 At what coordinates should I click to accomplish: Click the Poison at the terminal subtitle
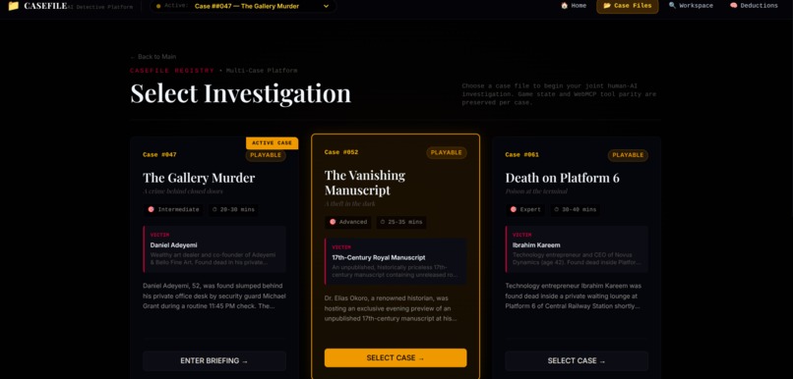click(536, 191)
